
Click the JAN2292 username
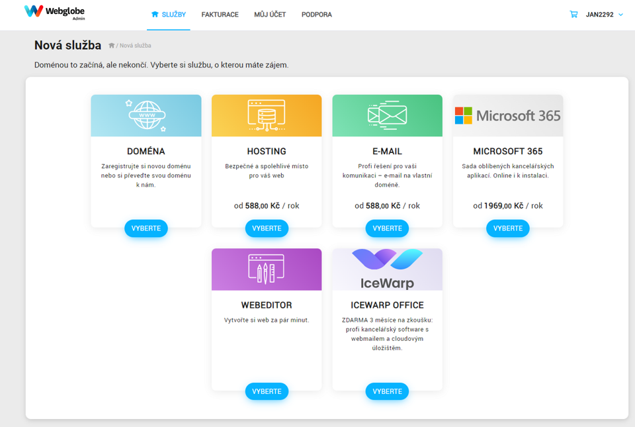(x=599, y=15)
